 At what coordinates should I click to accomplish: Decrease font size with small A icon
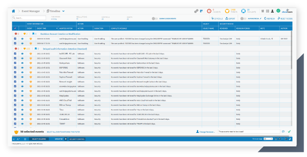pos(14,139)
